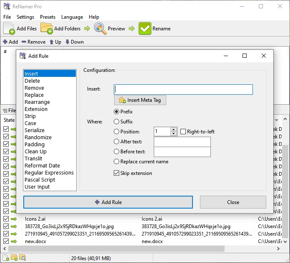290x263 pixels.
Task: Click the add file icon in status bar
Action: [x=6, y=258]
